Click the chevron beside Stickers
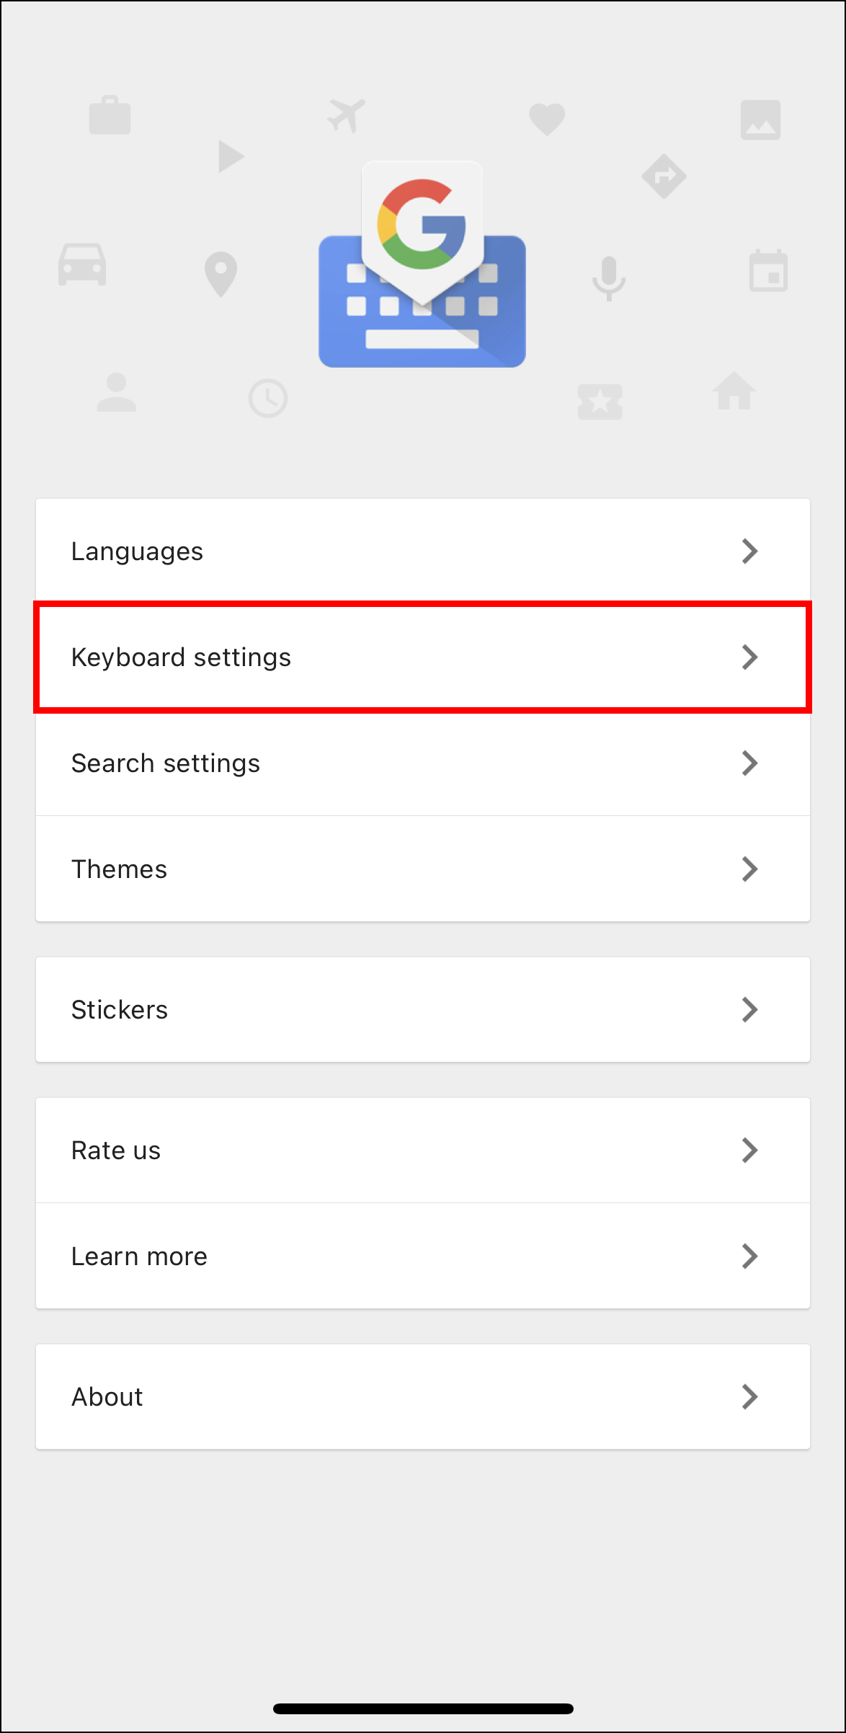The height and width of the screenshot is (1733, 846). [x=750, y=1010]
